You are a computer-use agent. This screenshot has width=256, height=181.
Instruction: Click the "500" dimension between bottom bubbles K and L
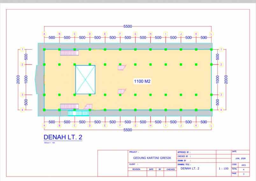(x=204, y=122)
